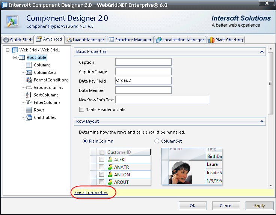The image size is (276, 215).
Task: Click the WebGrid1 root node icon
Action: [15, 50]
